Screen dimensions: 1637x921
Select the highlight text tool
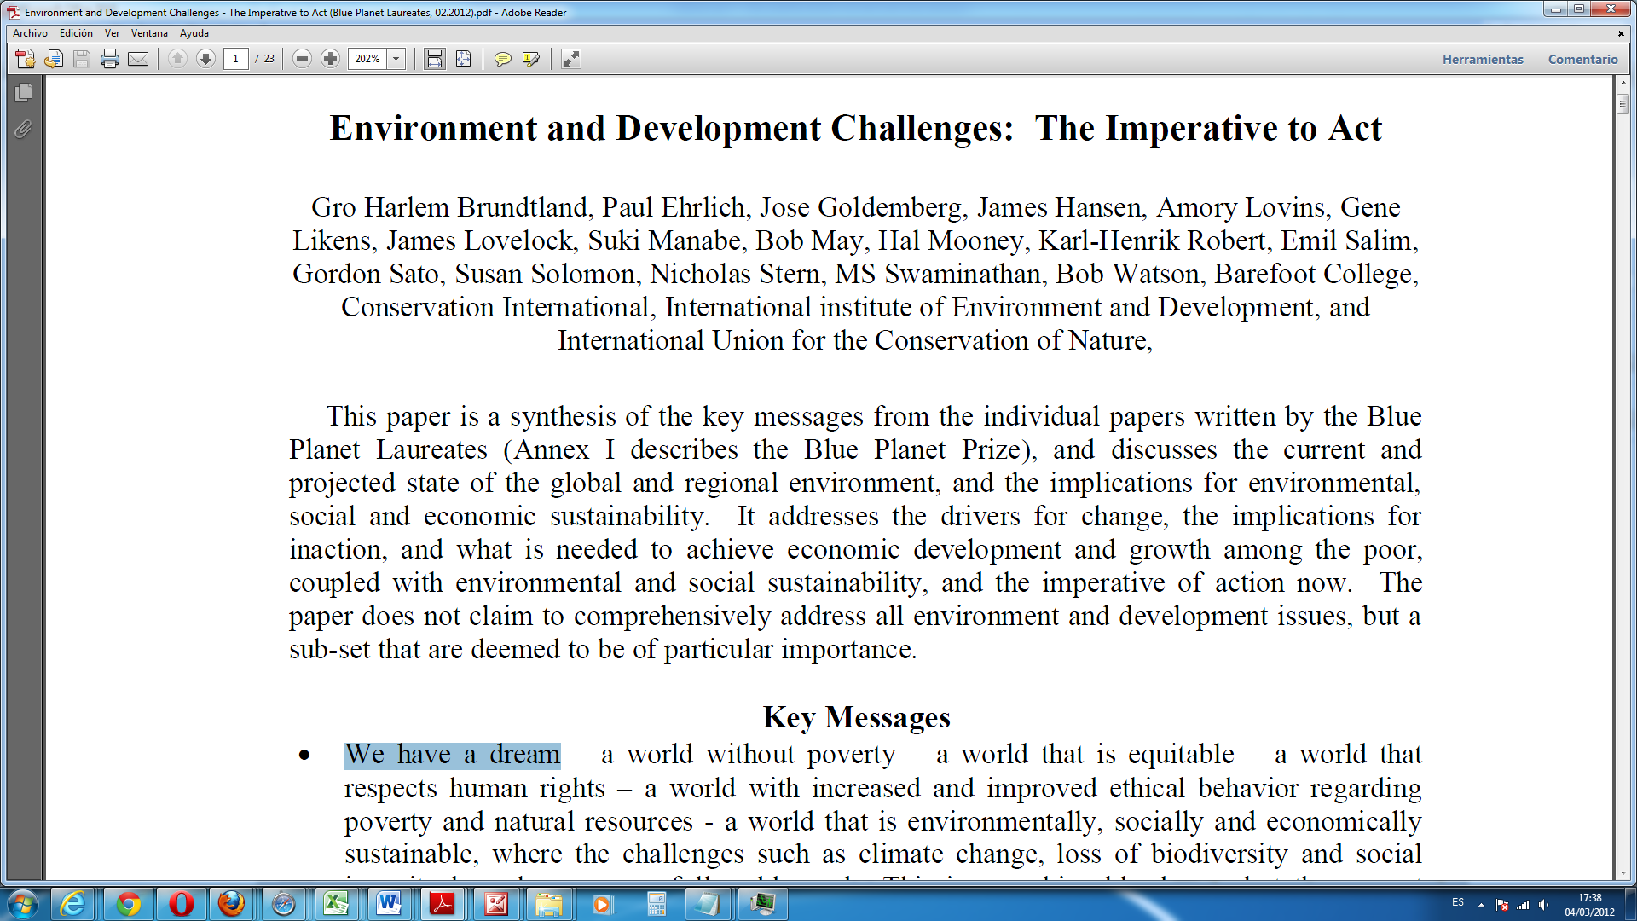(531, 59)
